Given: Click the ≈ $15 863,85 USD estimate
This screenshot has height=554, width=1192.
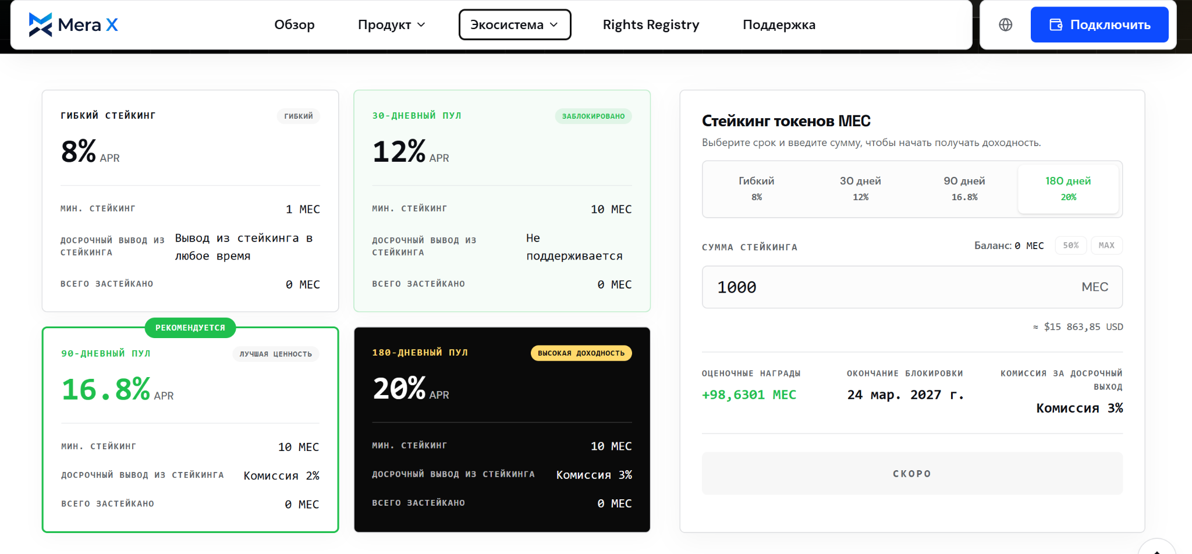Looking at the screenshot, I should click(x=1078, y=327).
